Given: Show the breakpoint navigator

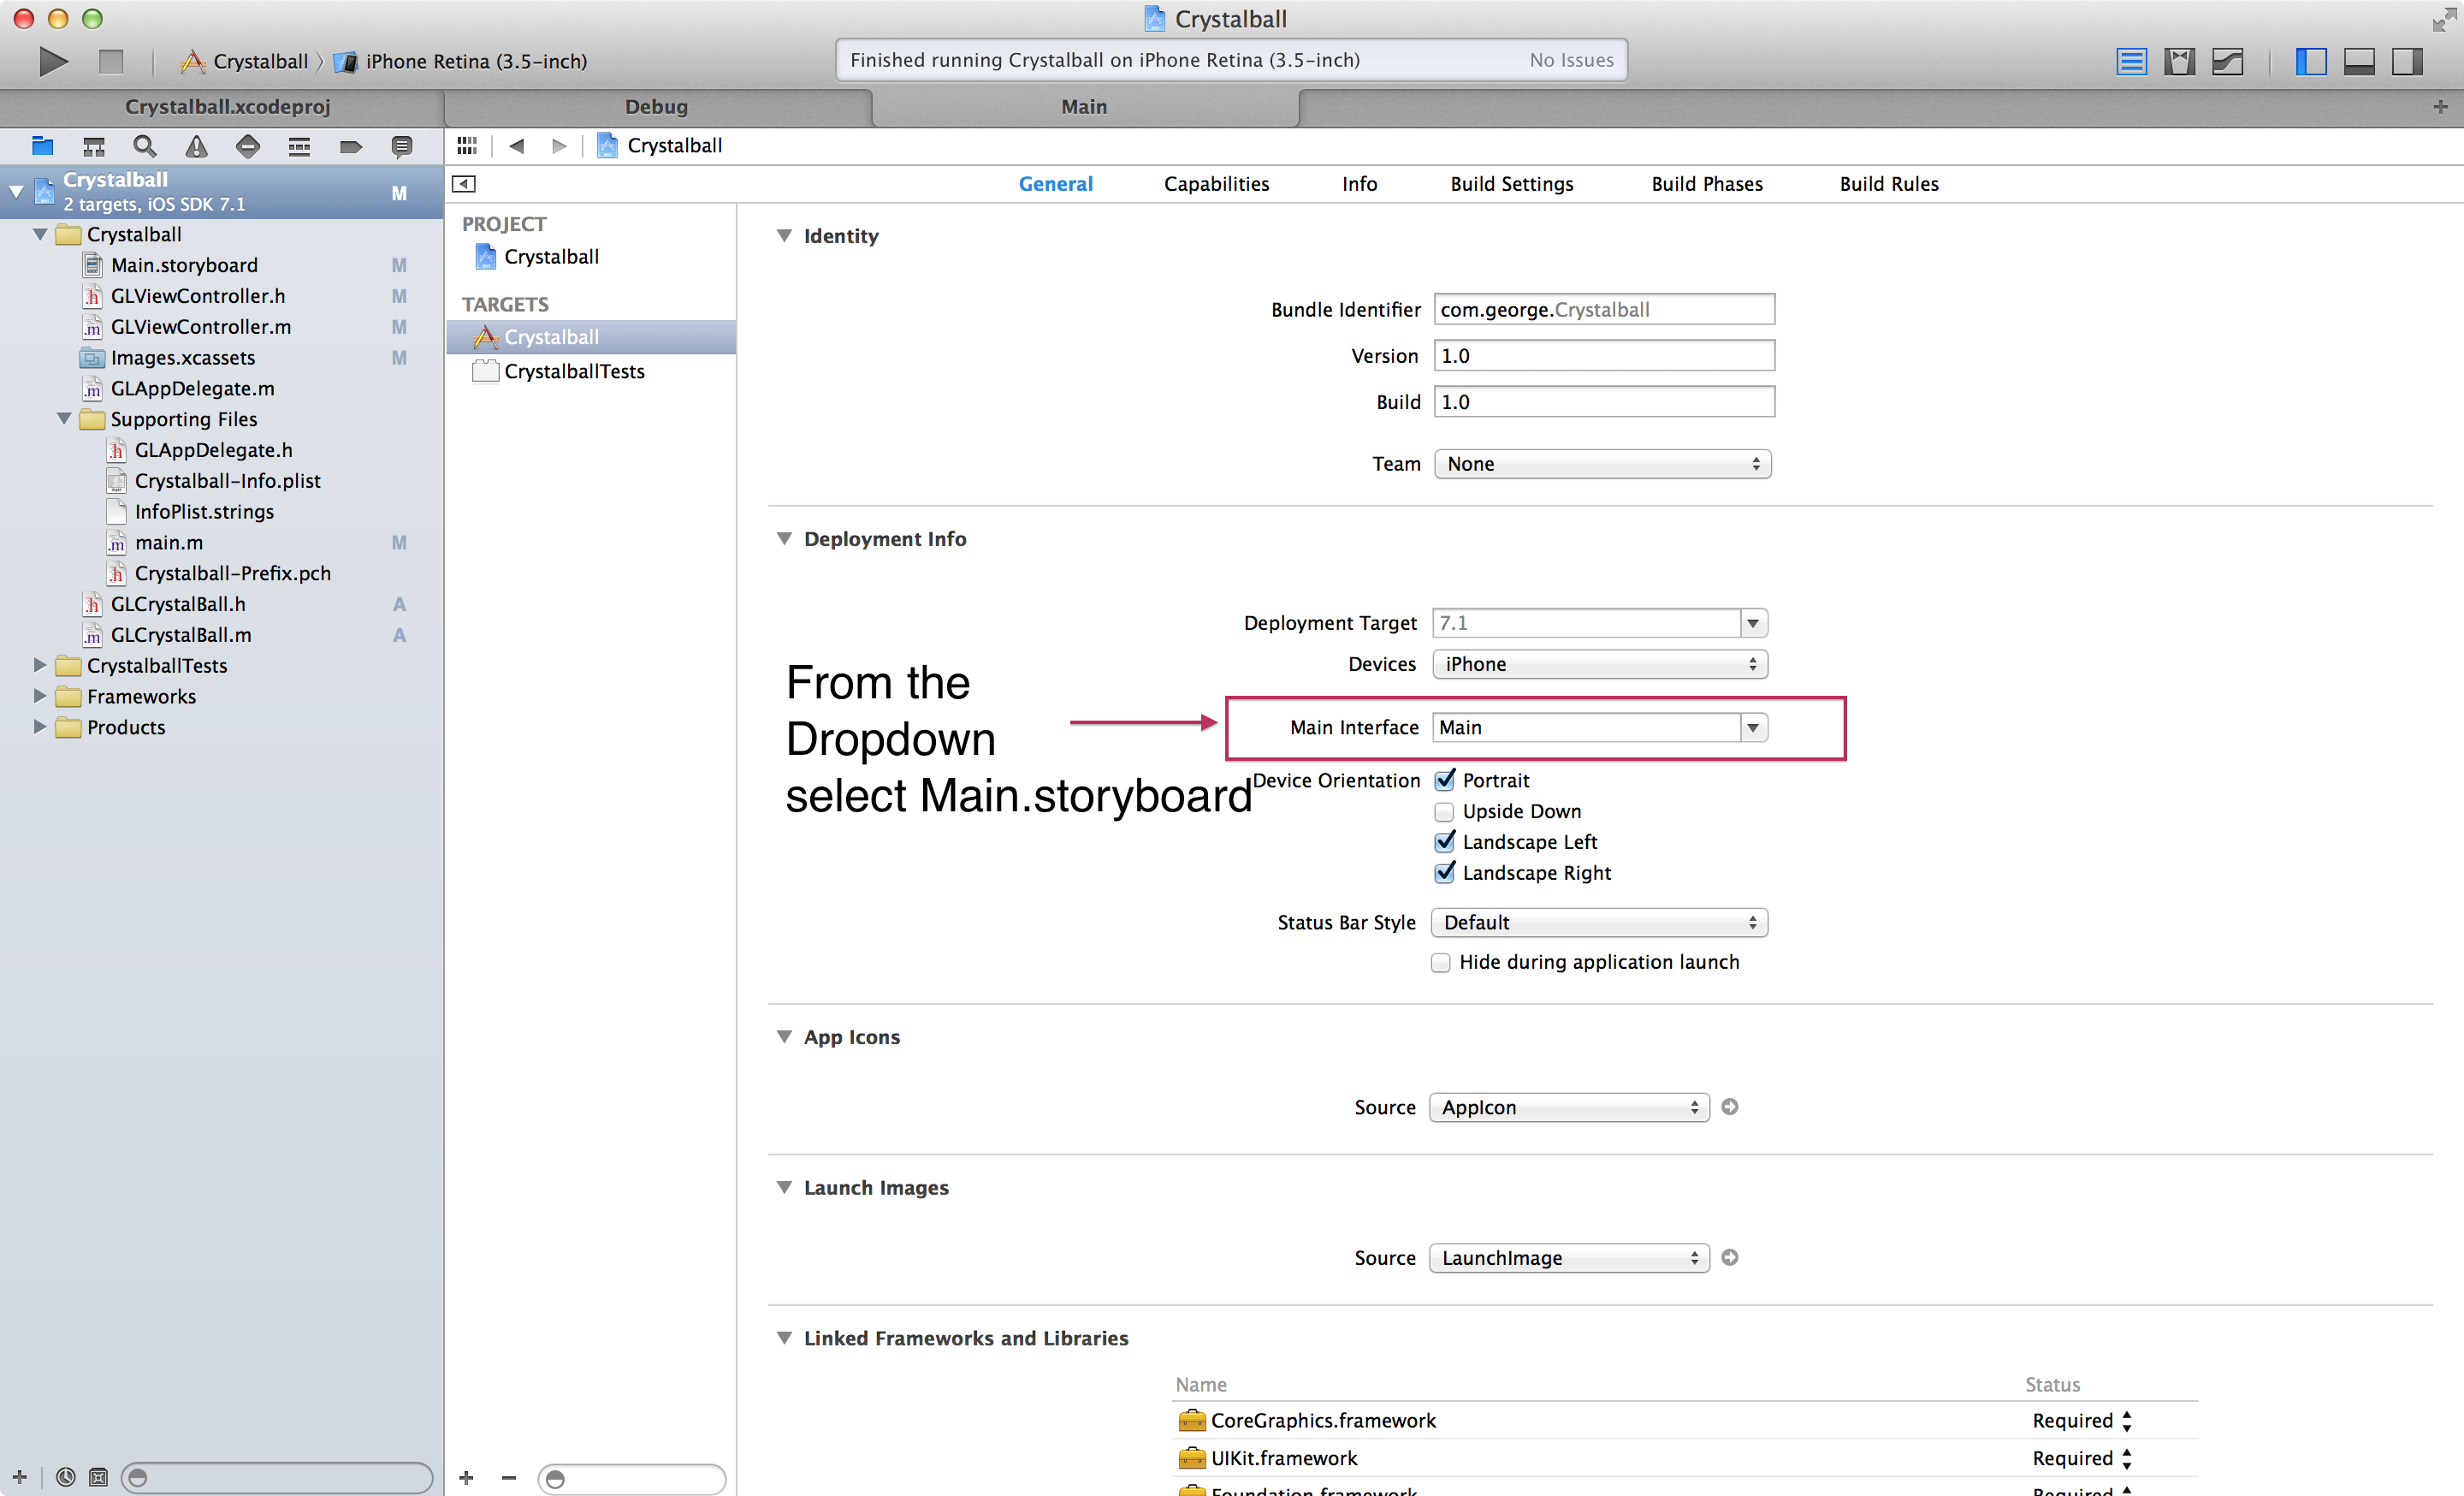Looking at the screenshot, I should tap(350, 147).
